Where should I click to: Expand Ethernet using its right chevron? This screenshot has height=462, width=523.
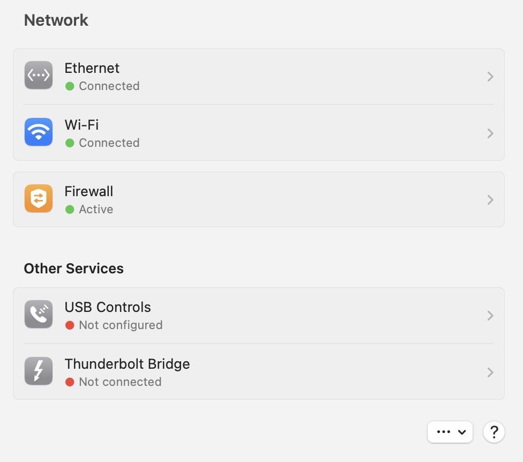click(x=490, y=77)
